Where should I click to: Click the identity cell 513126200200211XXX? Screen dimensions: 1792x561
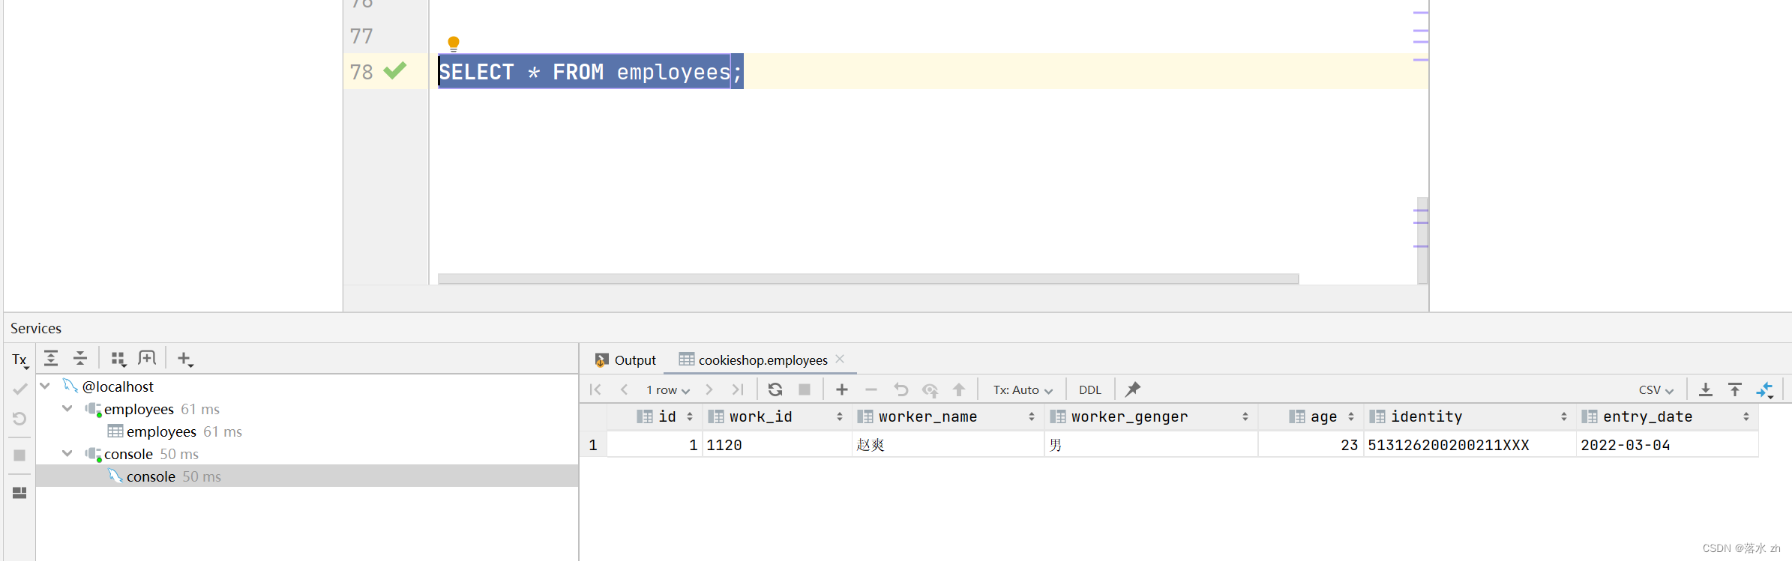pyautogui.click(x=1470, y=445)
